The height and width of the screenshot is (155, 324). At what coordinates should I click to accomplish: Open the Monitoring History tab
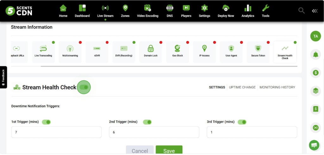(x=277, y=87)
